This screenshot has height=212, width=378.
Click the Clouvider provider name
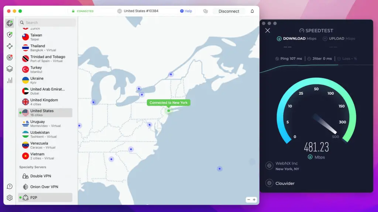[x=285, y=183]
